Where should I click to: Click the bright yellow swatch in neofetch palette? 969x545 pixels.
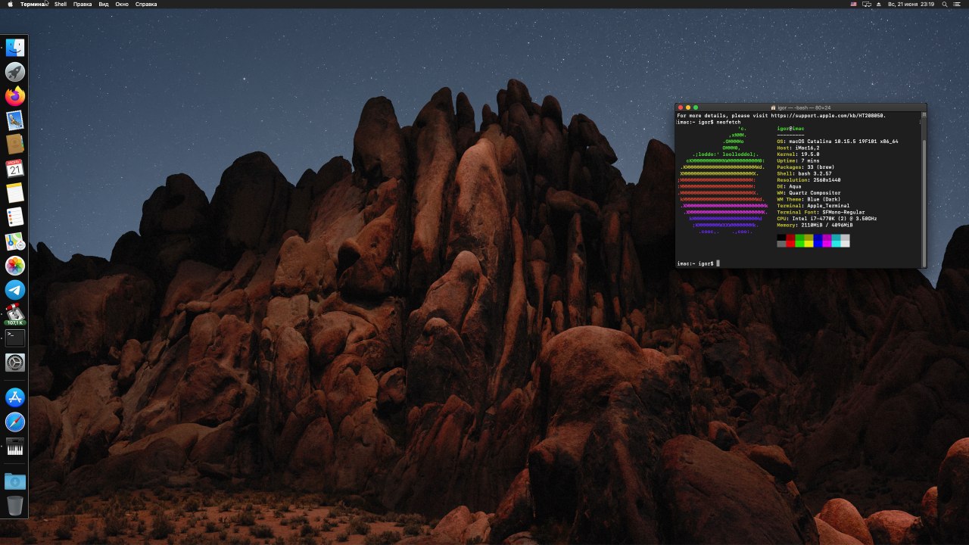[809, 244]
